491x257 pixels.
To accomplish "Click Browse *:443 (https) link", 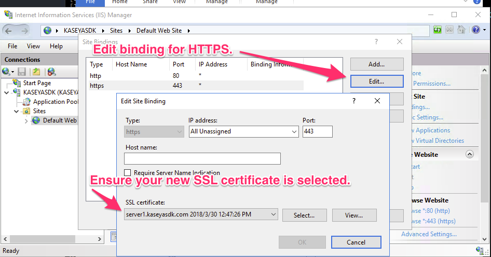I will (x=434, y=221).
